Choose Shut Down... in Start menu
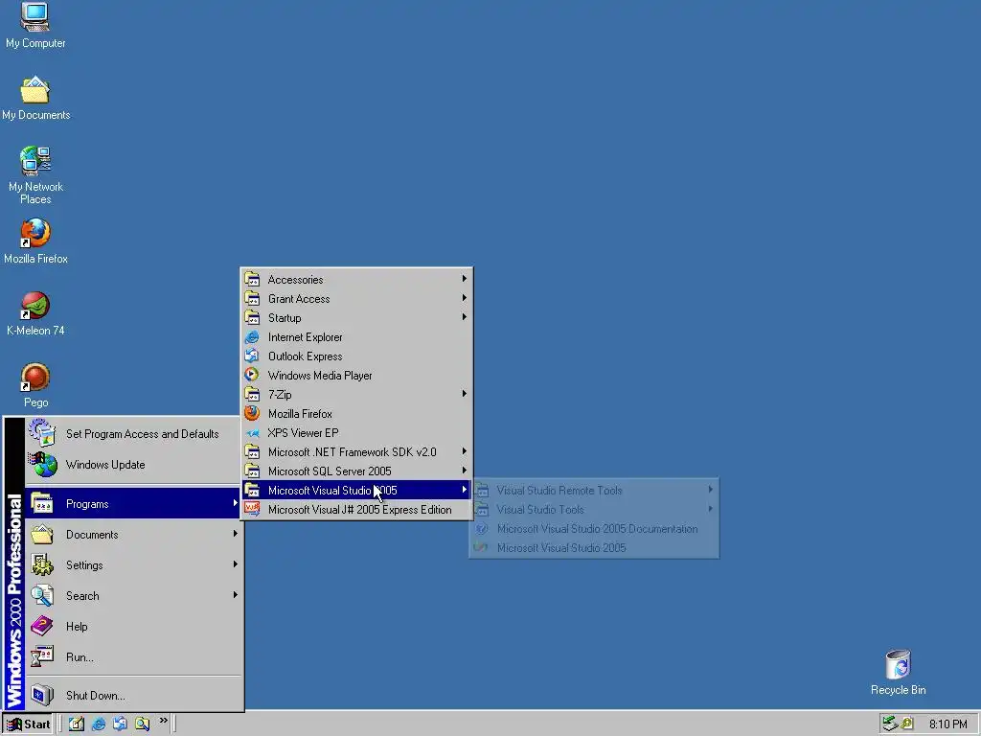981x736 pixels. coord(132,696)
